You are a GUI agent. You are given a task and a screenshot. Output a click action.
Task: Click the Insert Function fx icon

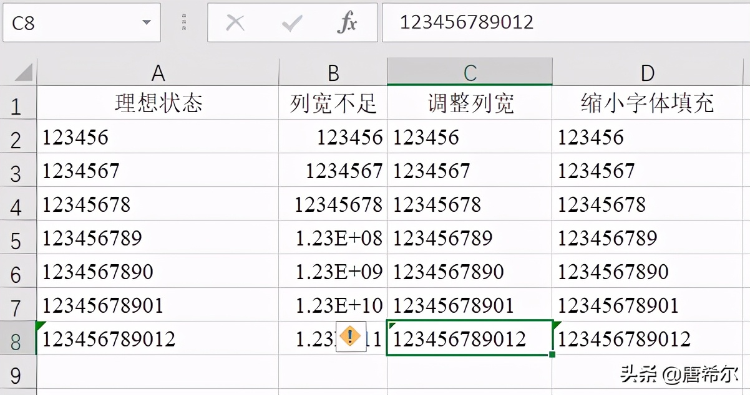(x=347, y=22)
